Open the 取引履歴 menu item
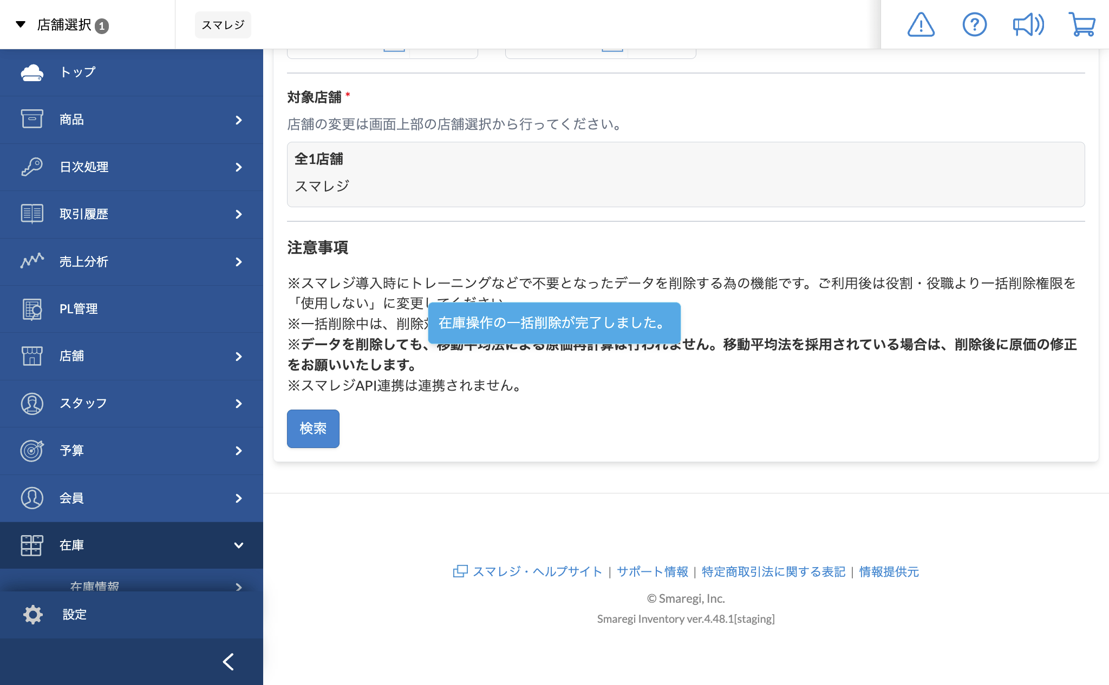The width and height of the screenshot is (1109, 685). [84, 214]
